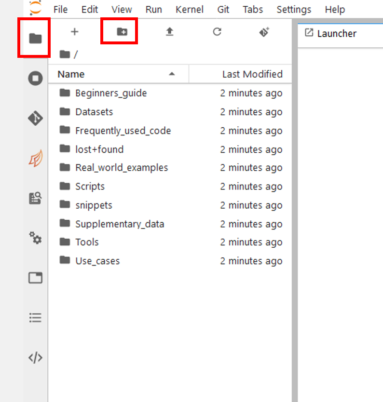Open the Table of Contents sidebar panel
383x402 pixels.
pyautogui.click(x=35, y=318)
